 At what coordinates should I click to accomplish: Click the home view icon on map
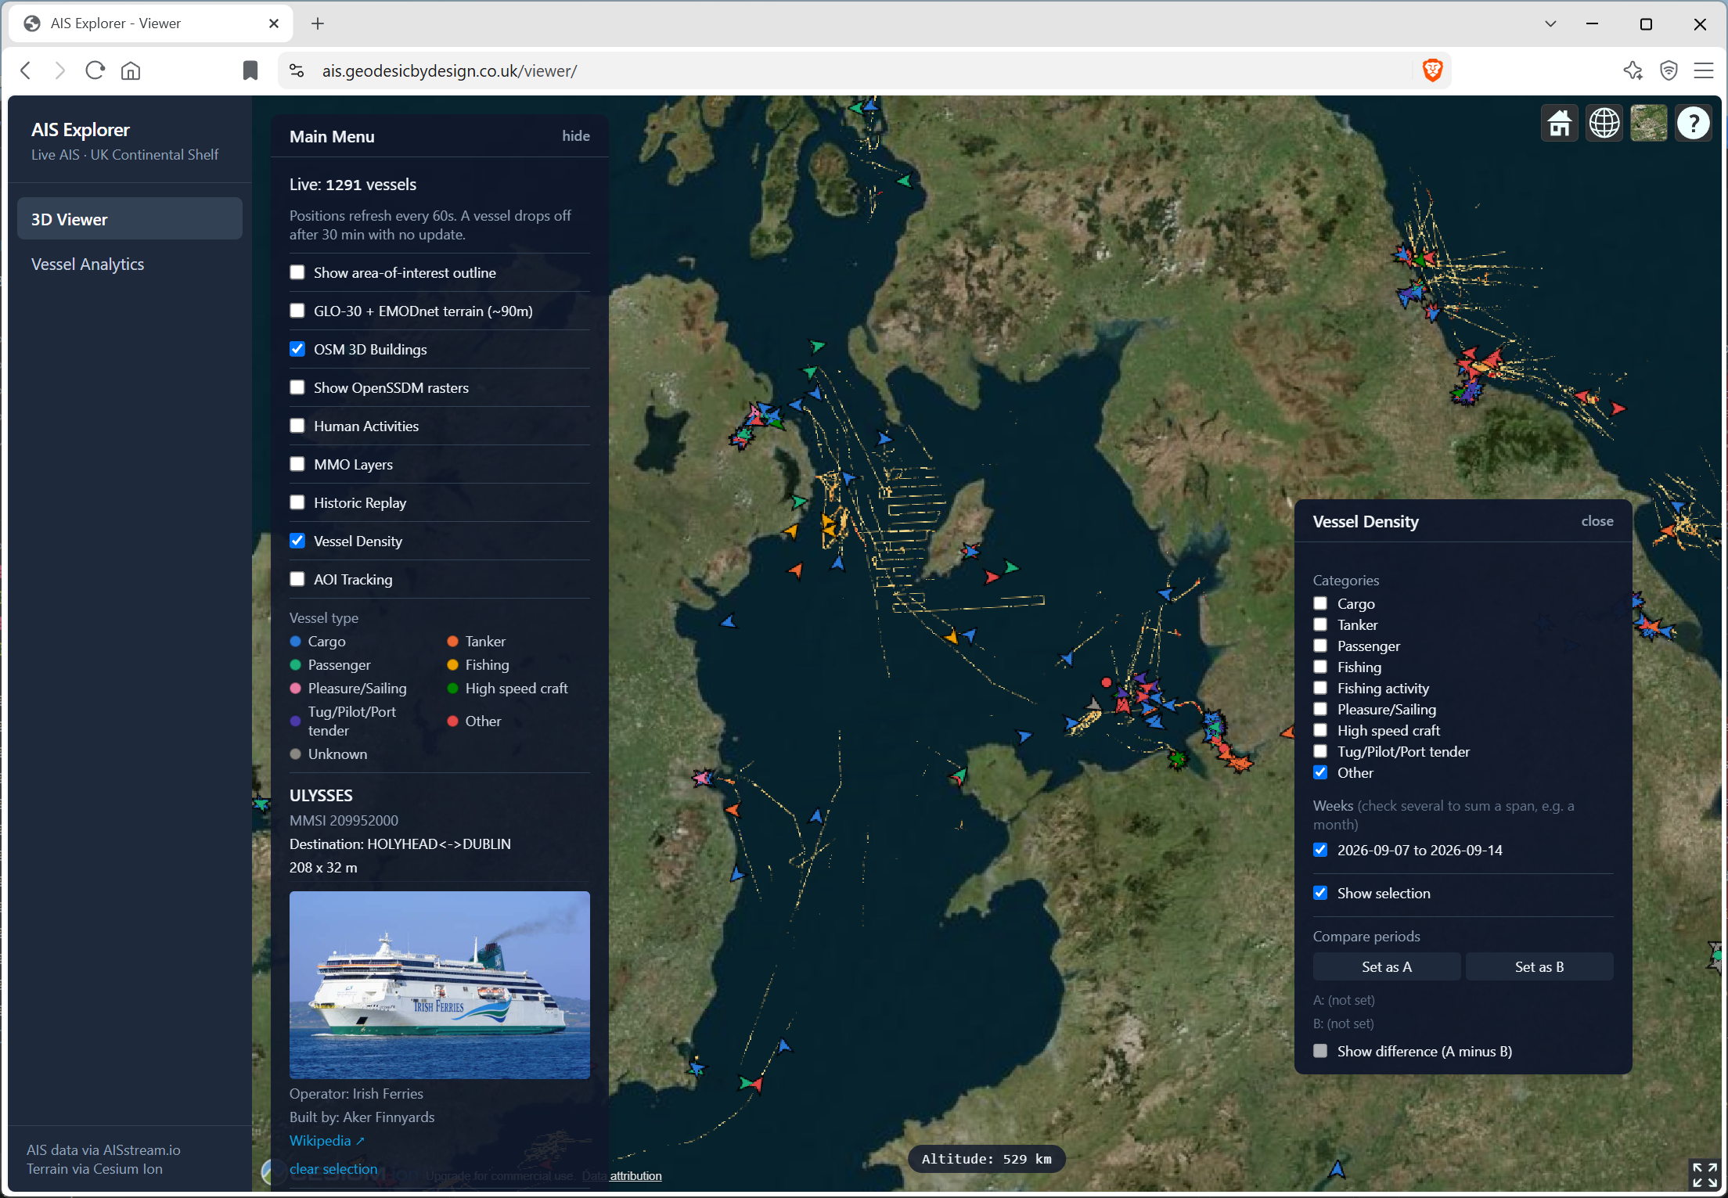pyautogui.click(x=1559, y=124)
